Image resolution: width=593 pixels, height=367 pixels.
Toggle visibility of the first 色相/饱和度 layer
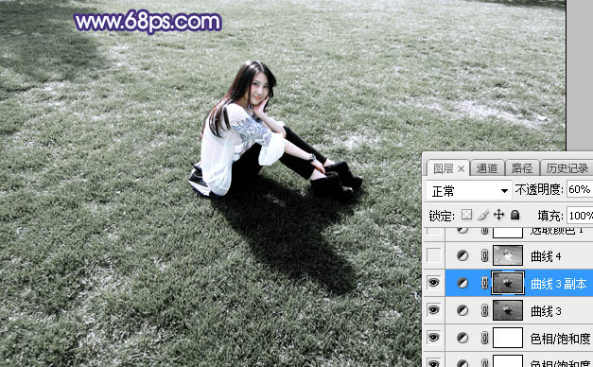tap(434, 338)
